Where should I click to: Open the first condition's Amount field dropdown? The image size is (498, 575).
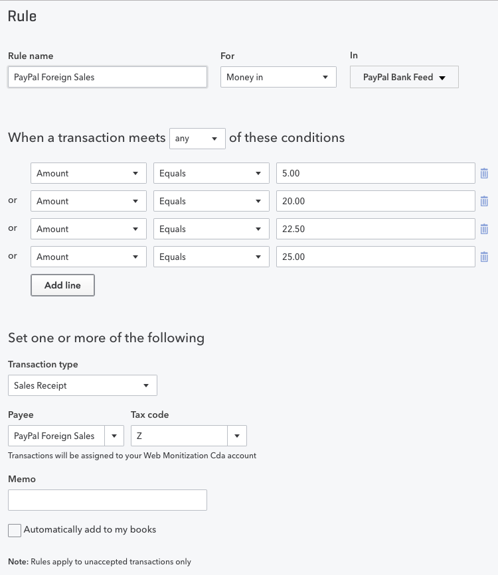88,173
